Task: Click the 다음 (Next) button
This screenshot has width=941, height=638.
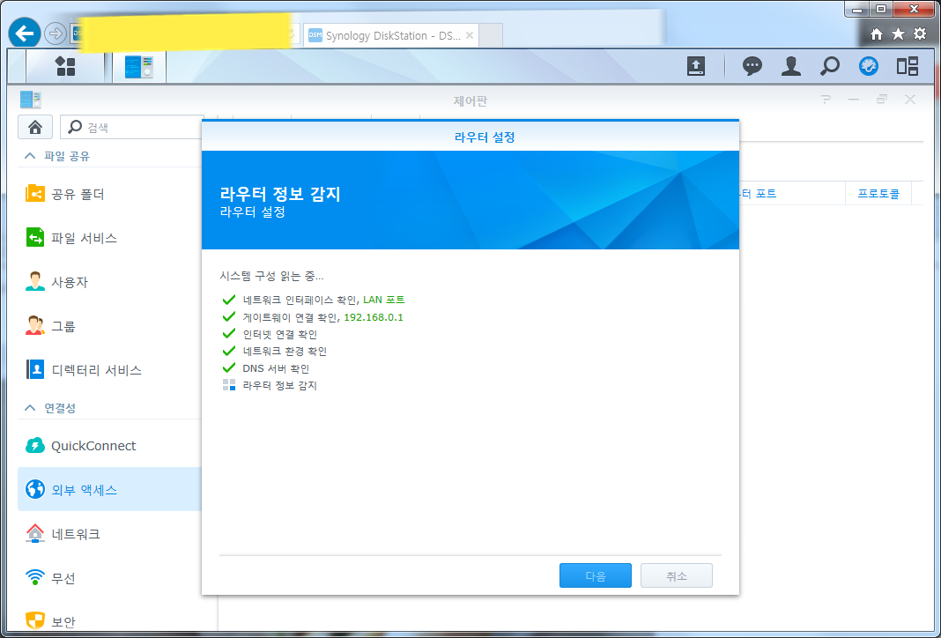Action: point(595,575)
